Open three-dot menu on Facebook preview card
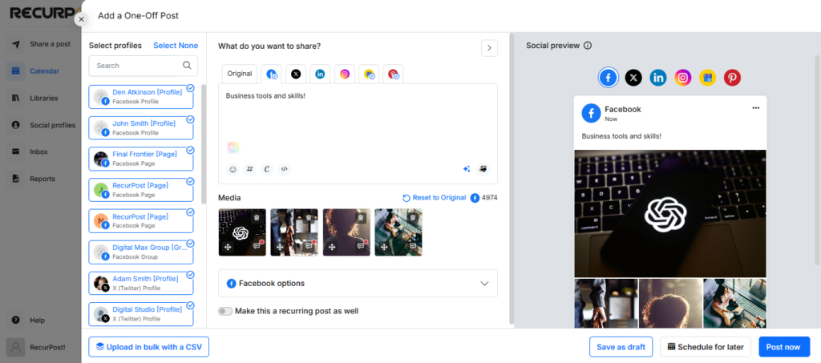Screen dimensions: 821x363 pos(755,107)
